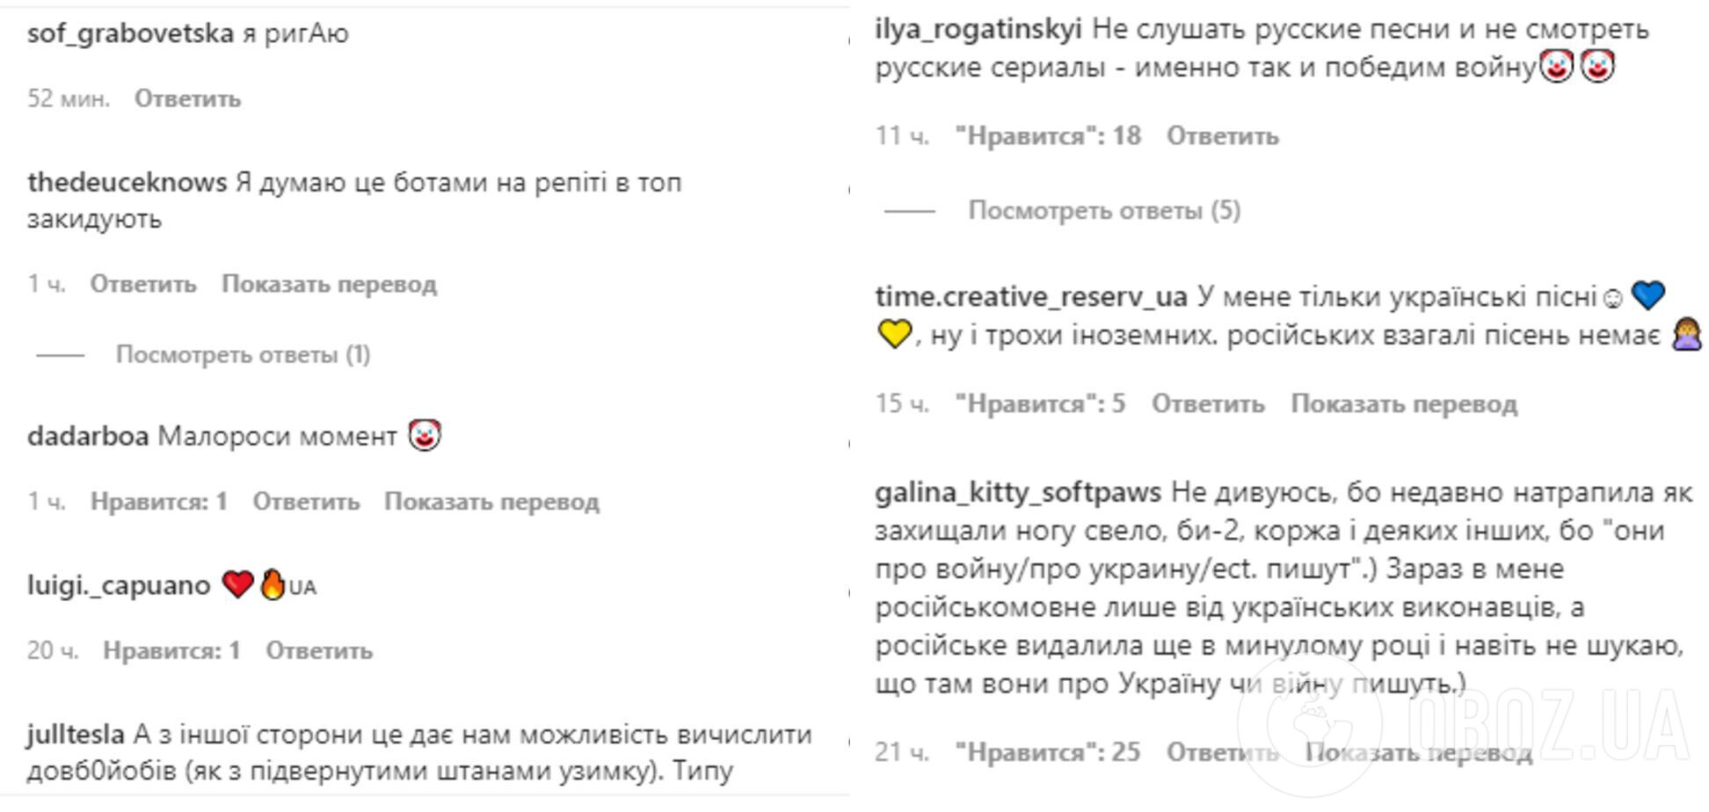Reply to luigi._capuano comment
Viewport: 1709px width, 812px height.
coord(319,650)
